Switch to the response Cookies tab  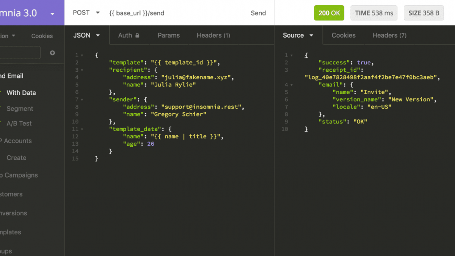coord(344,35)
